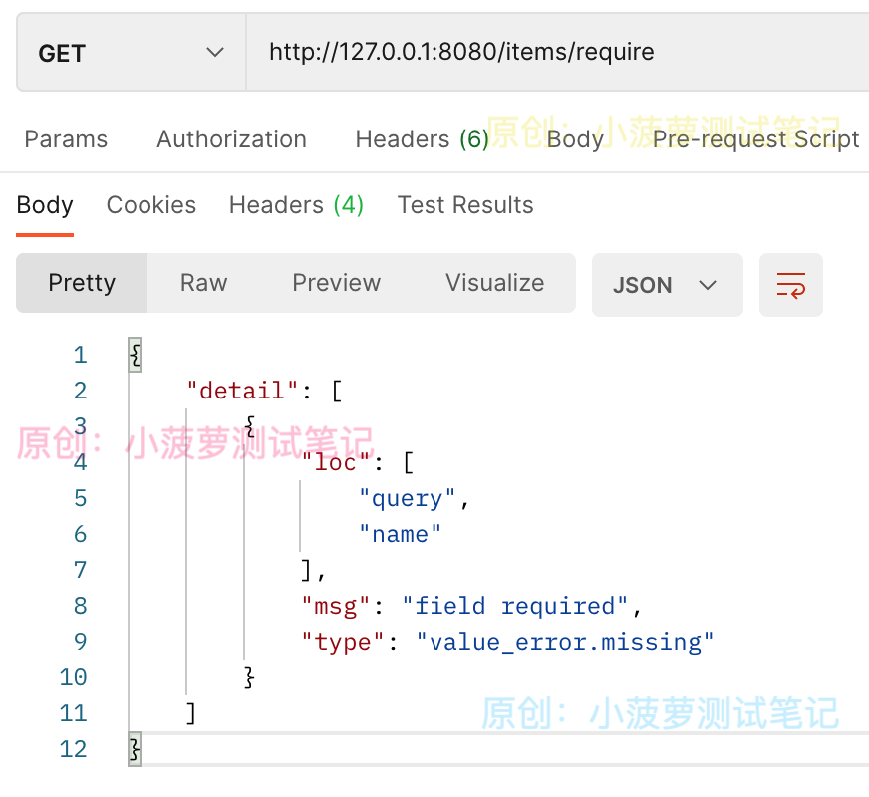
Task: Click line number 10 in the gutter
Action: coord(73,677)
